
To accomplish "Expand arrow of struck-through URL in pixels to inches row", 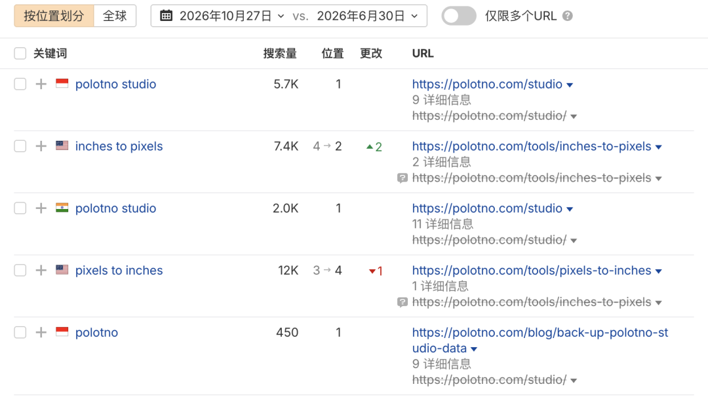I will (659, 303).
